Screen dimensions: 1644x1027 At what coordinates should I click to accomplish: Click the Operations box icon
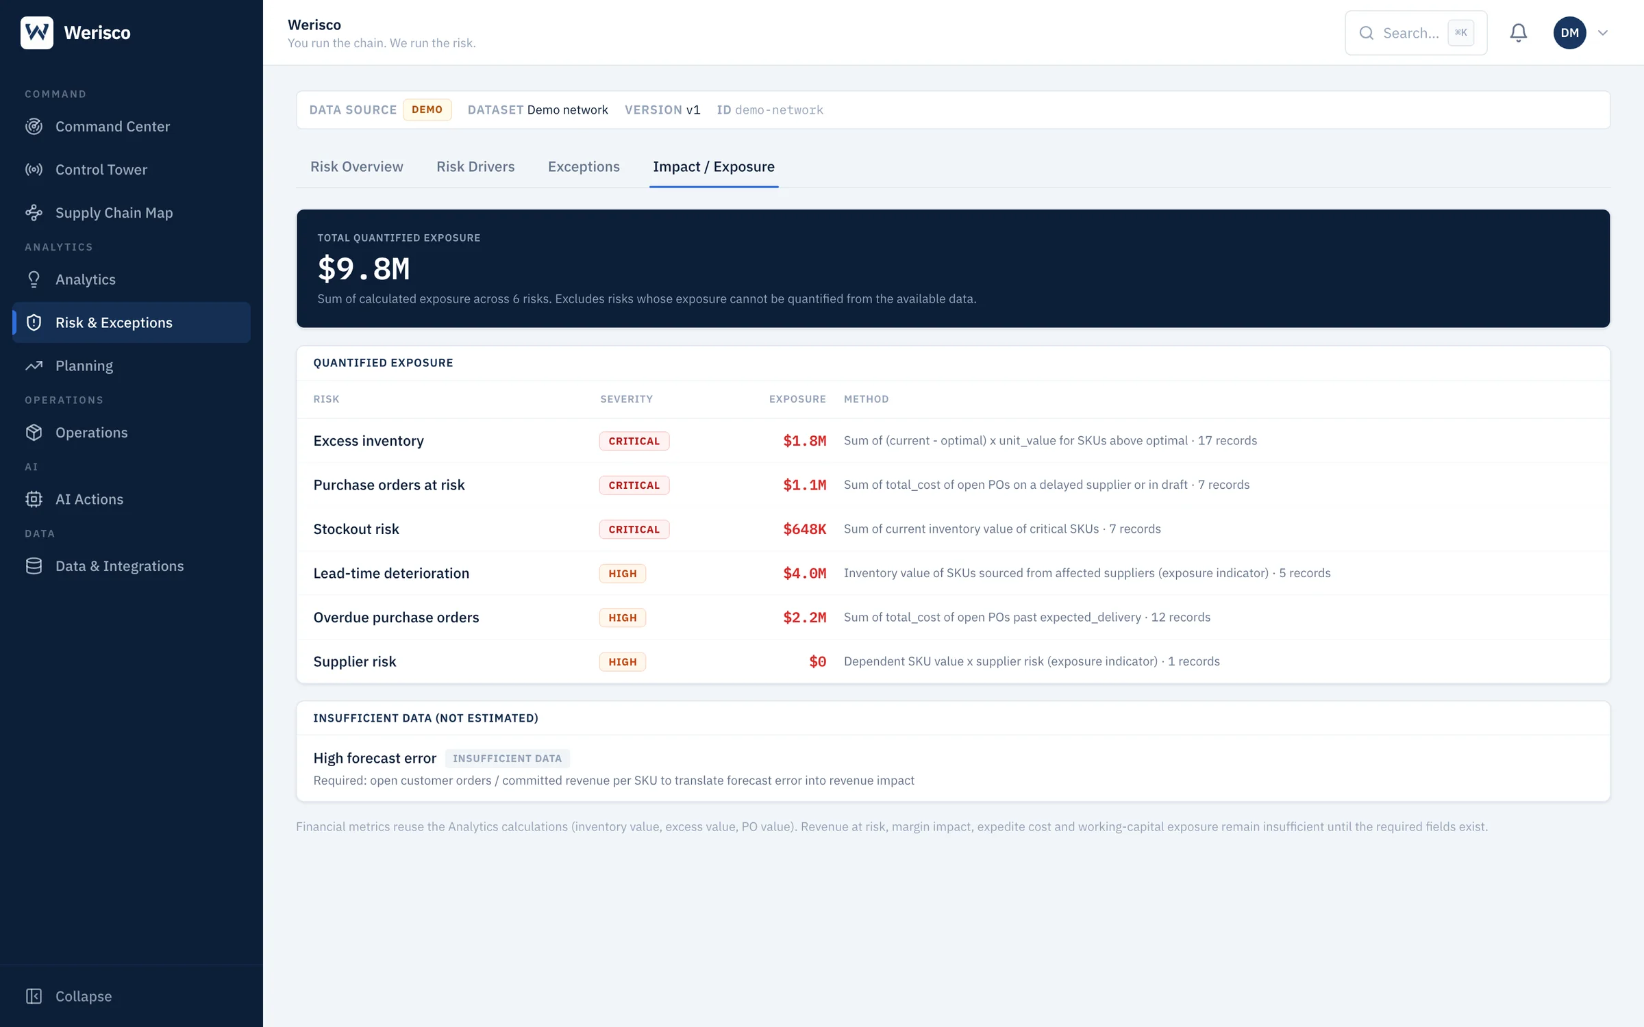34,433
